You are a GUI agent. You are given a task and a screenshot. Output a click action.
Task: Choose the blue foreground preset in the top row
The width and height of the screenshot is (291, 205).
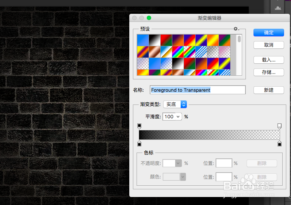point(143,40)
